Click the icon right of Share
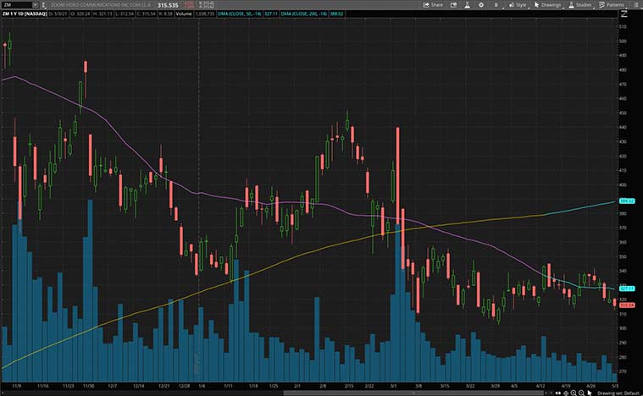The width and height of the screenshot is (643, 396). point(453,4)
